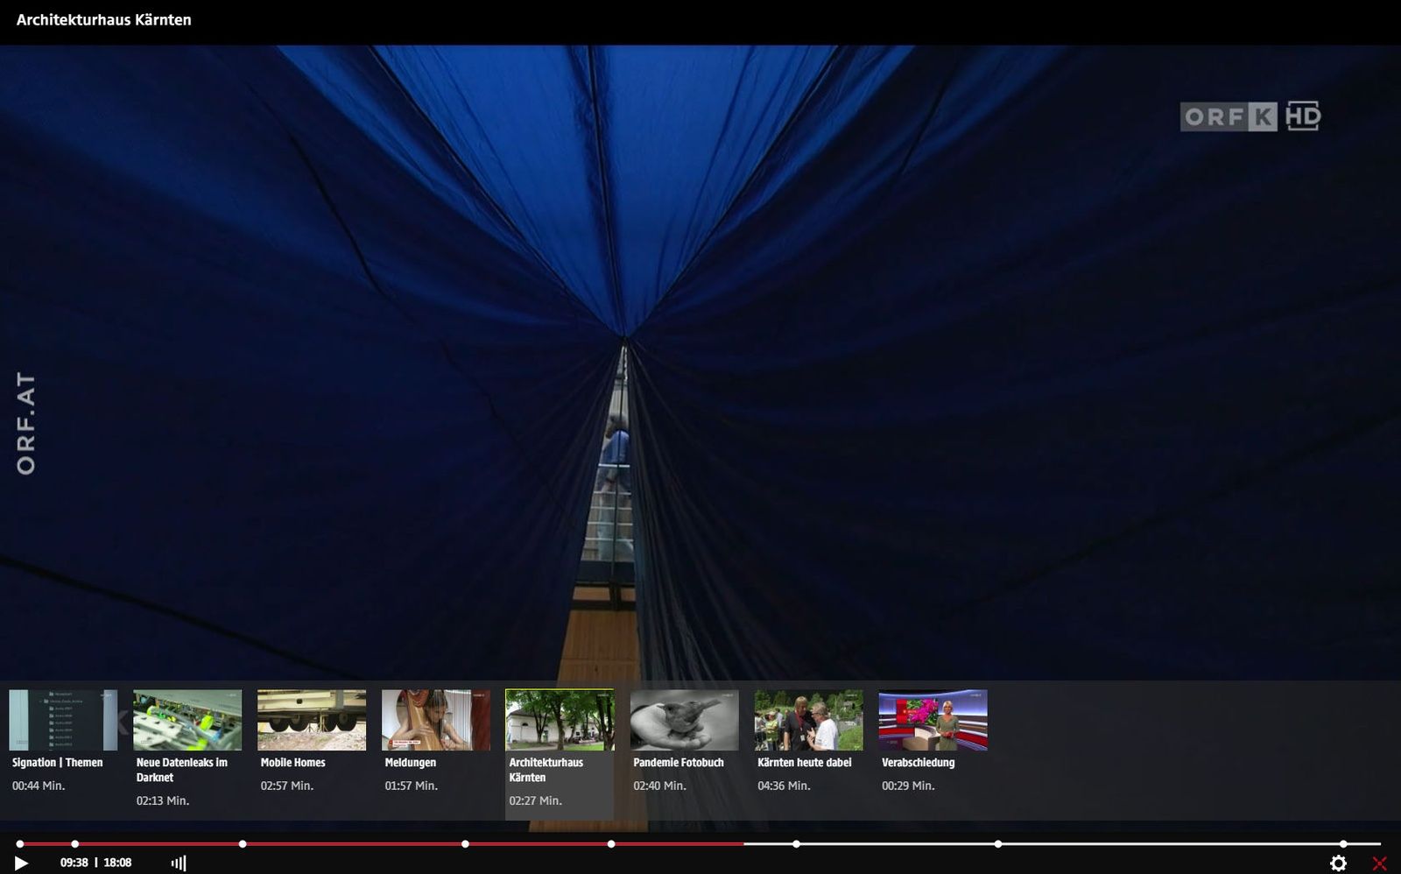Image resolution: width=1401 pixels, height=874 pixels.
Task: Click the ORF.AT watermark logo
Action: click(x=26, y=423)
